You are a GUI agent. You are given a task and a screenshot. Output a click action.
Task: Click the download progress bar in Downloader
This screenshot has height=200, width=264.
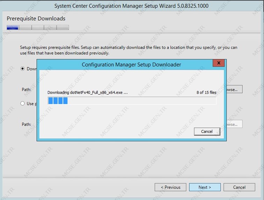click(x=132, y=101)
